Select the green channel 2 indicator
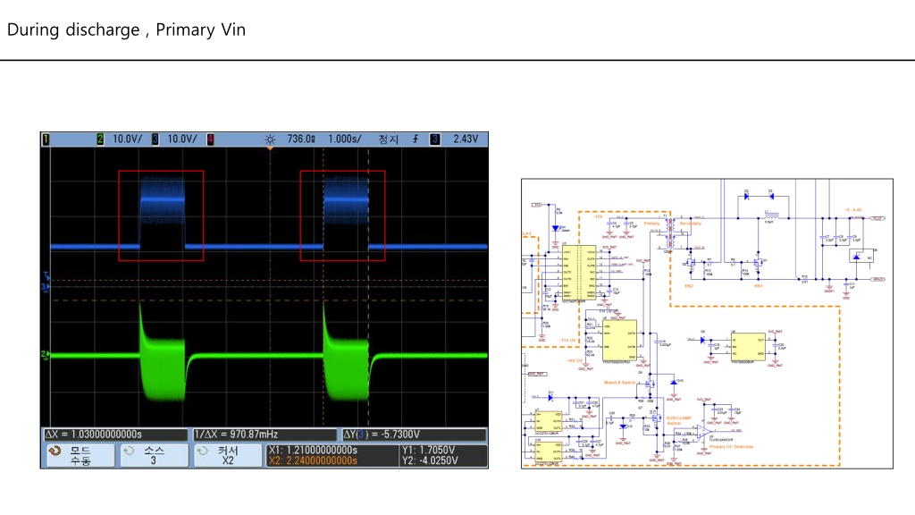 click(100, 139)
